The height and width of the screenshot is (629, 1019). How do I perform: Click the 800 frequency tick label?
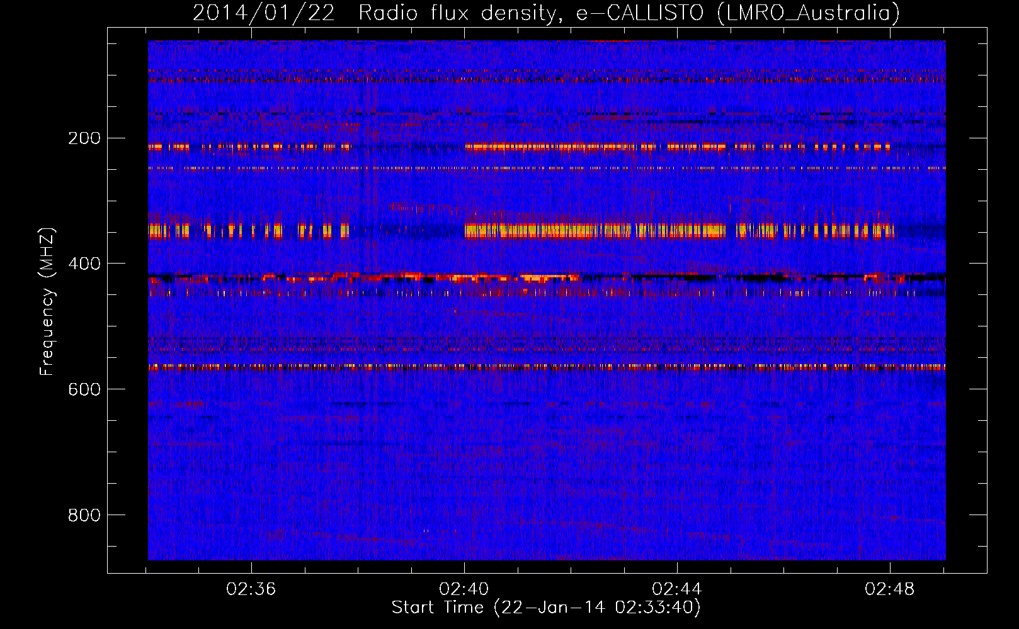84,515
